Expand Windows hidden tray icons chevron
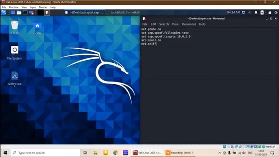 220,153
